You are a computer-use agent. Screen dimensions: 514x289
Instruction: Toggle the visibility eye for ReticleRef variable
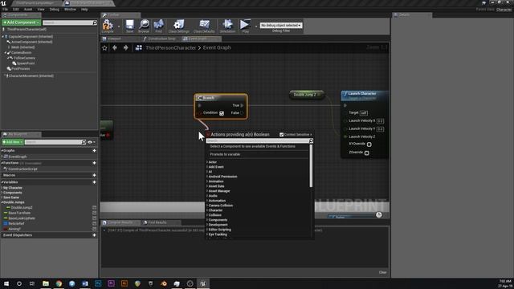tap(95, 223)
